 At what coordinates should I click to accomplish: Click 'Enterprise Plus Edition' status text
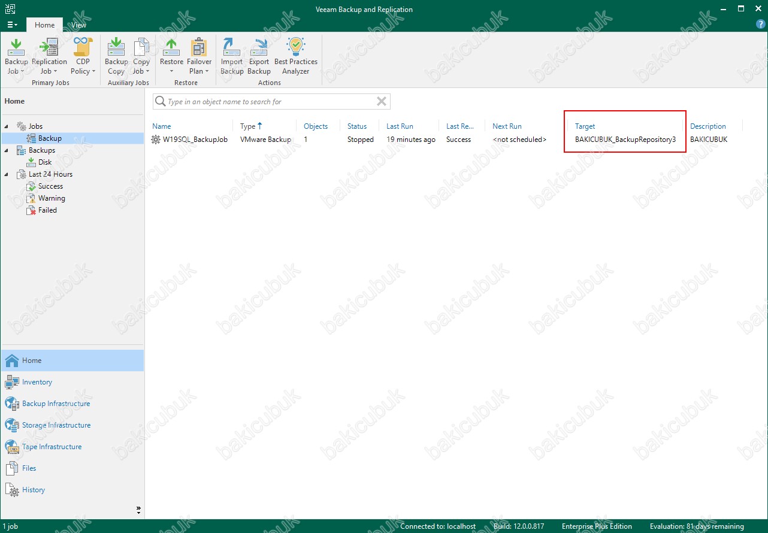[x=597, y=526]
